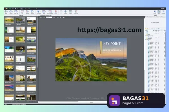Viewport: 169px width, 112px height.
Task: Select slide 12 3-Column Layout thumbnail
Action: (31, 49)
